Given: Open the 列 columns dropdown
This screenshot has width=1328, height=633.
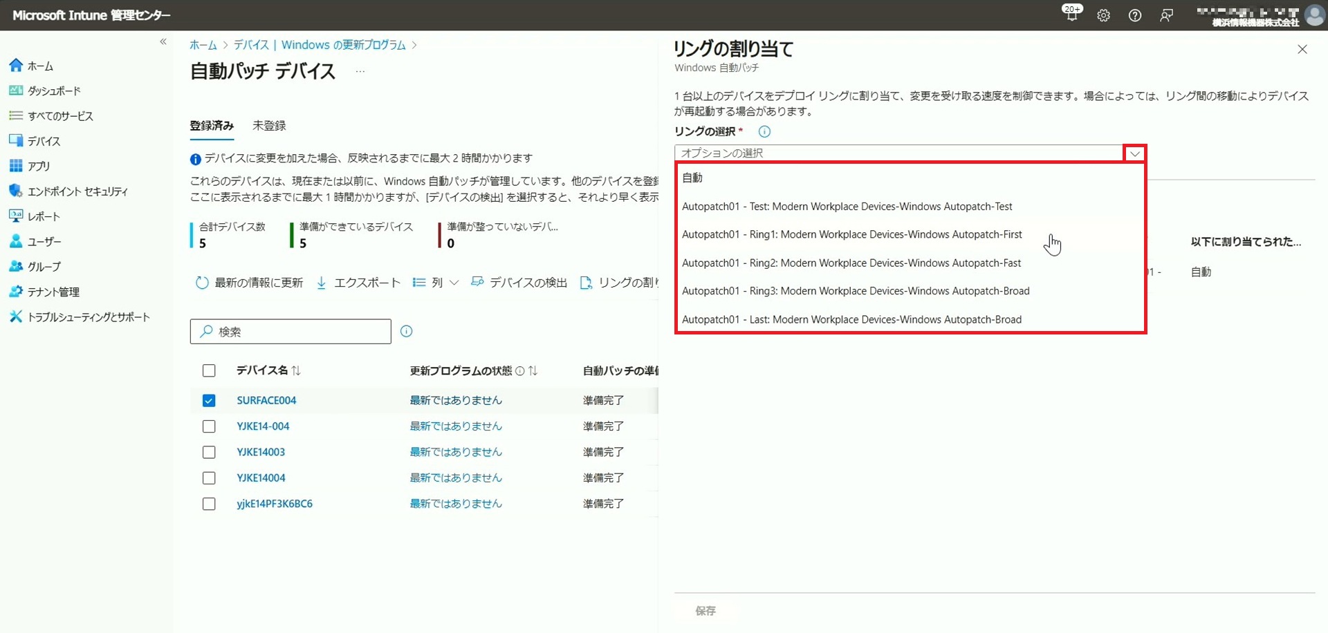Looking at the screenshot, I should (436, 283).
